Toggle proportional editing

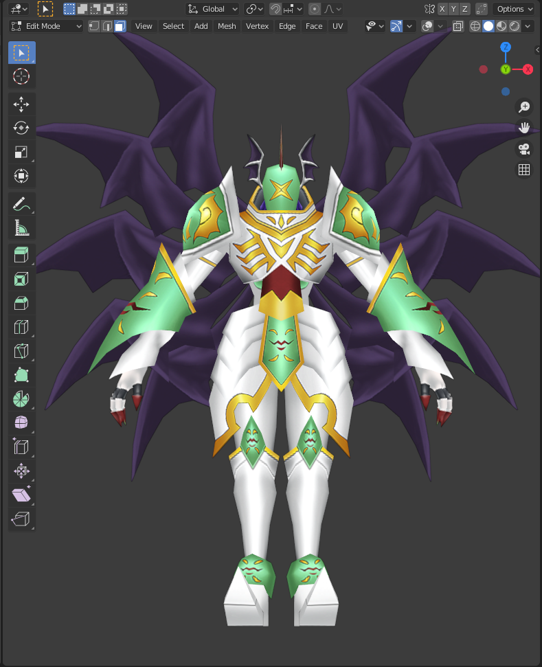click(315, 9)
